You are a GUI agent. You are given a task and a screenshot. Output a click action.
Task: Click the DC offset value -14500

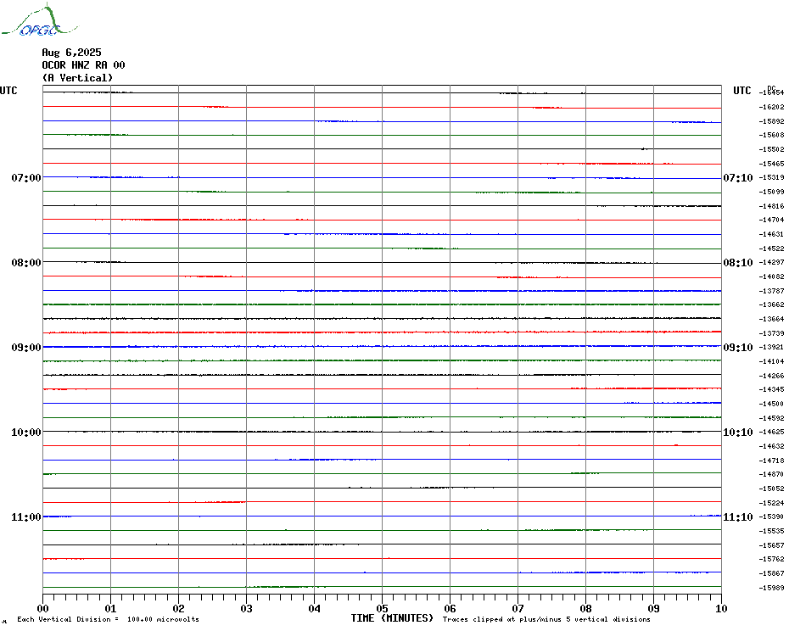tap(771, 404)
